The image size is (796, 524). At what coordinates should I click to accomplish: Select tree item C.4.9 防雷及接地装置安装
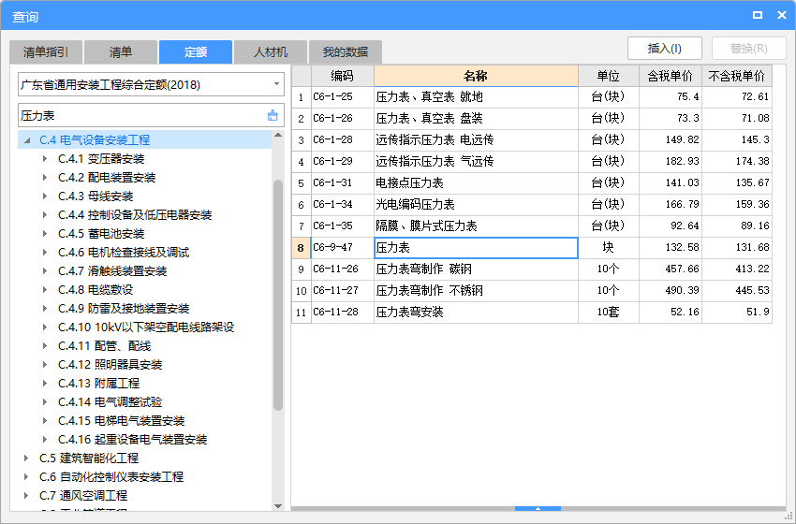click(x=124, y=309)
